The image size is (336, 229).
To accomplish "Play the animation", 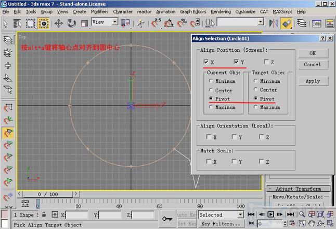I will coord(271,214).
